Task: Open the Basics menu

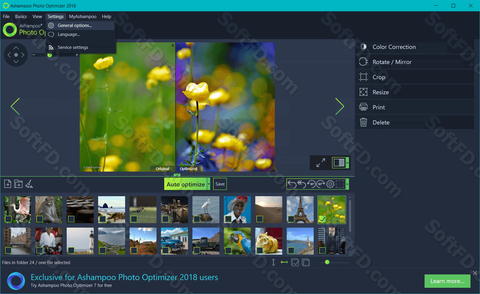Action: click(21, 17)
